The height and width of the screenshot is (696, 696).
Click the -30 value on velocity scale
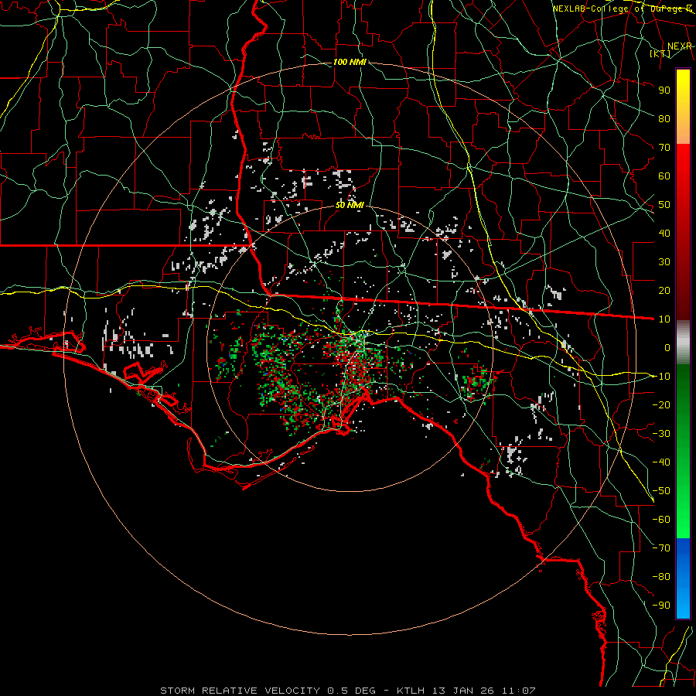[x=661, y=434]
